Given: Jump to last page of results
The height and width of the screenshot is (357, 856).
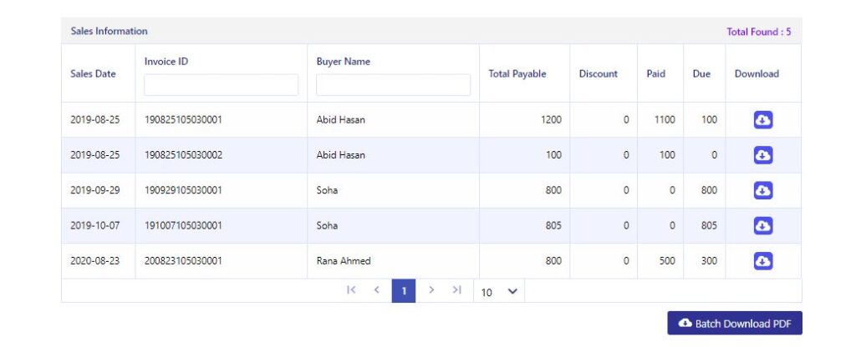Looking at the screenshot, I should (457, 290).
